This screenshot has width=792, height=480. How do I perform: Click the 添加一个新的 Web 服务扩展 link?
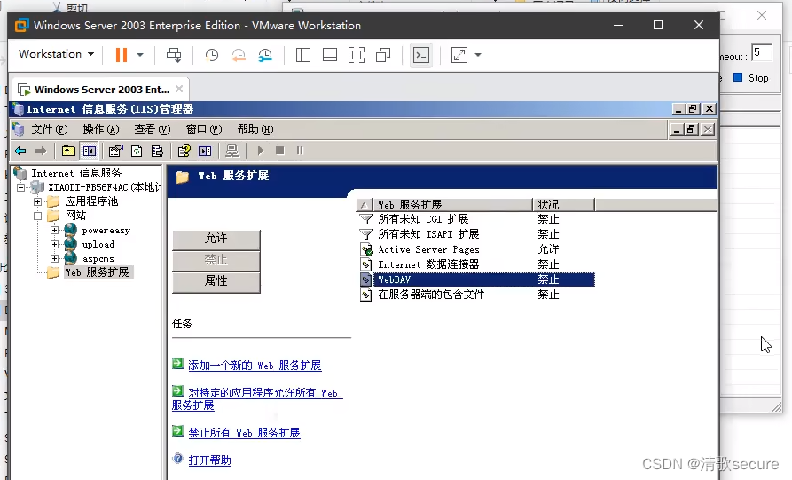pos(255,366)
